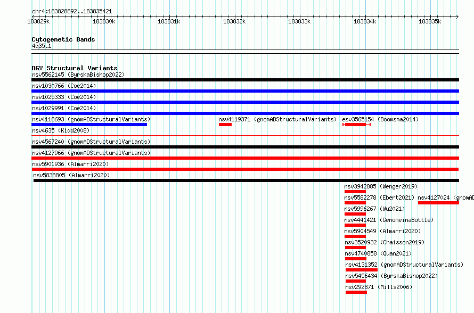Select the blue bar under nsv1025333
The height and width of the screenshot is (313, 474).
(245, 102)
